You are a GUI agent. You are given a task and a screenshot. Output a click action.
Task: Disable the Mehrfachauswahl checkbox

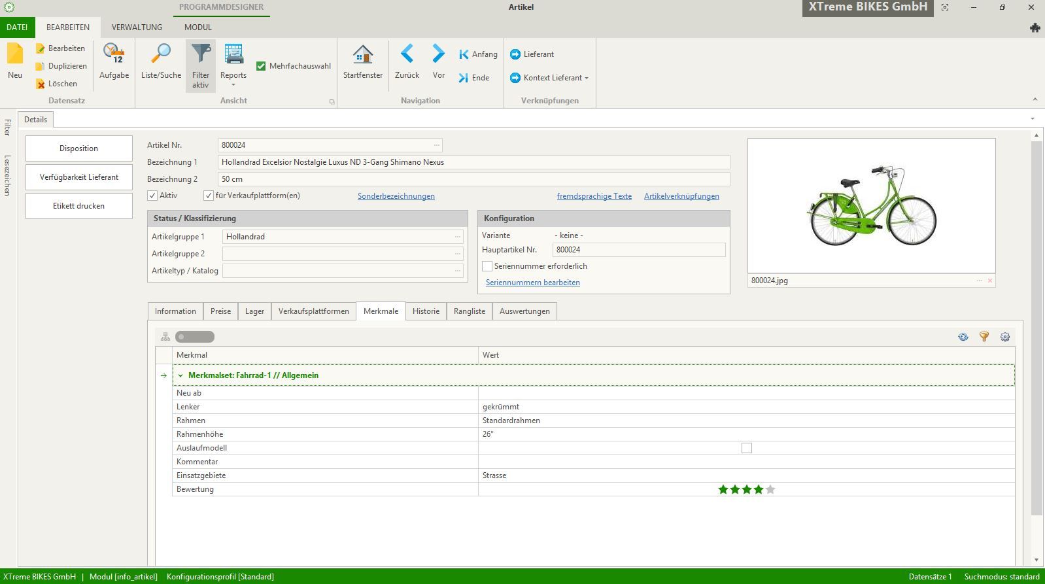tap(261, 66)
